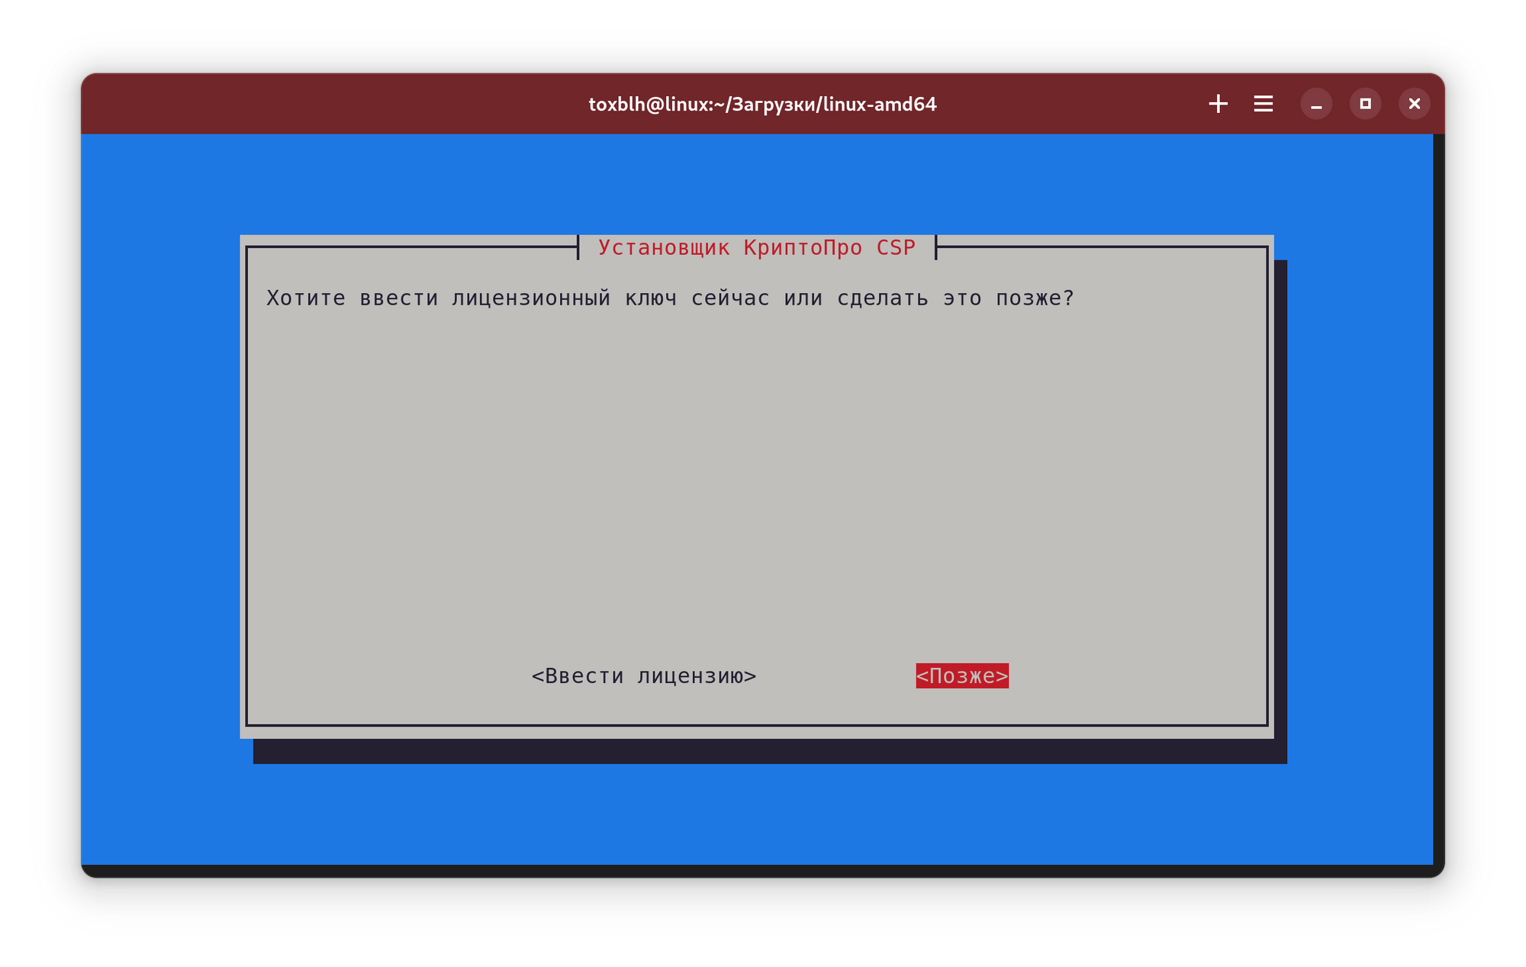Click the question text about лицензионный ключ

point(671,298)
